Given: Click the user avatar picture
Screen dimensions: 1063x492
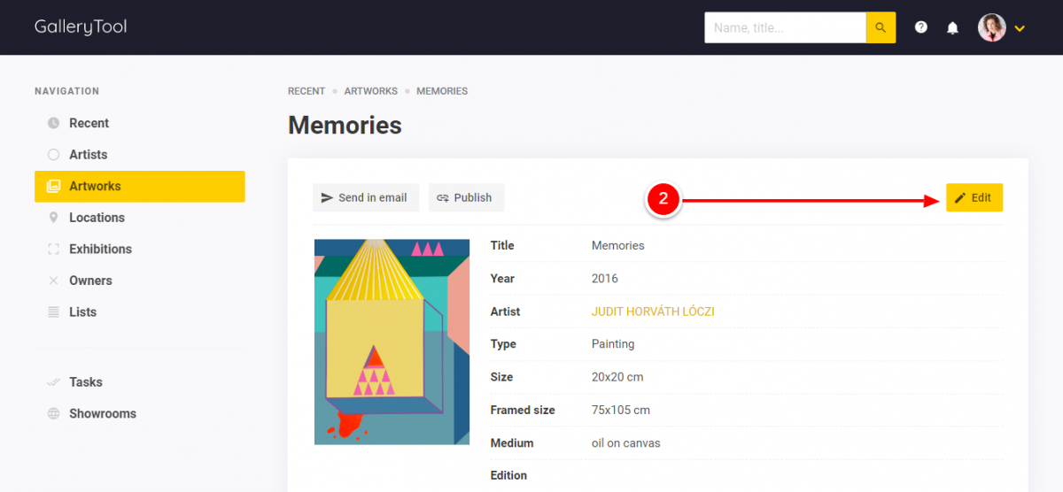Looking at the screenshot, I should tap(992, 27).
